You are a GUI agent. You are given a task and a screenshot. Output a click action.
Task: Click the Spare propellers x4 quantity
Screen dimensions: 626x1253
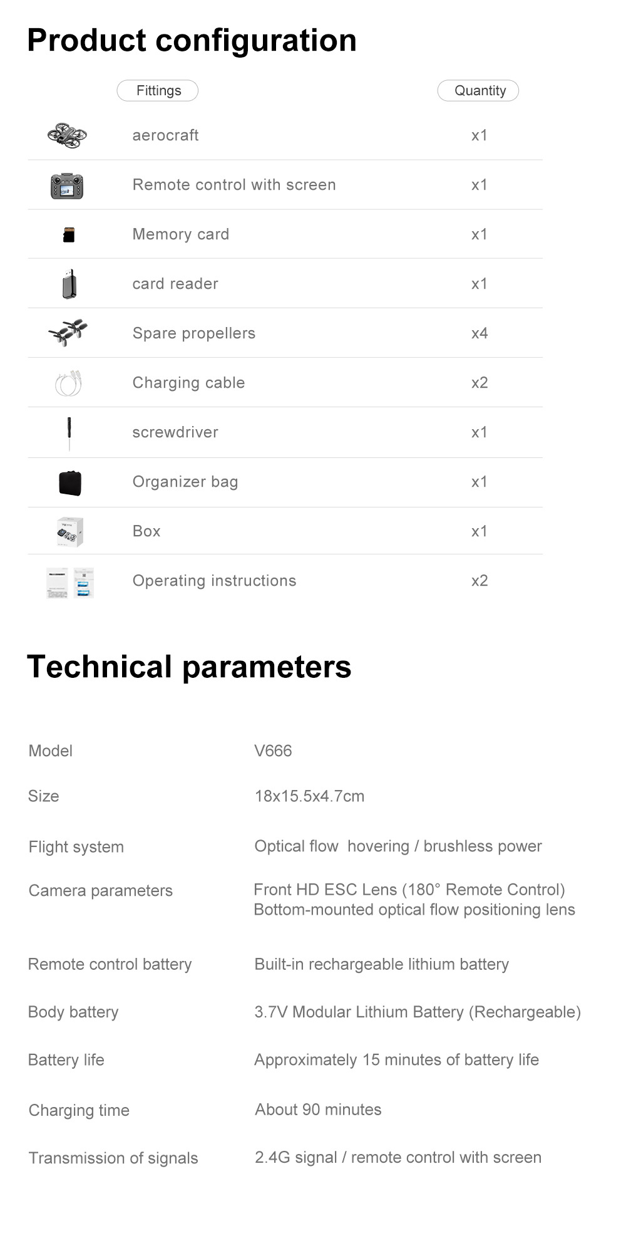tap(480, 333)
